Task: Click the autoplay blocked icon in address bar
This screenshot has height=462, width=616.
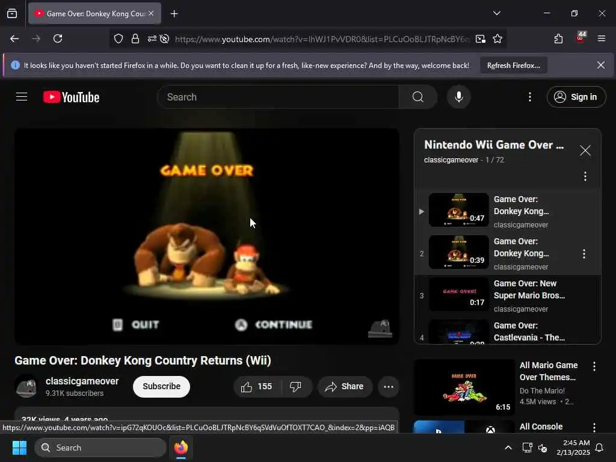Action: [165, 38]
